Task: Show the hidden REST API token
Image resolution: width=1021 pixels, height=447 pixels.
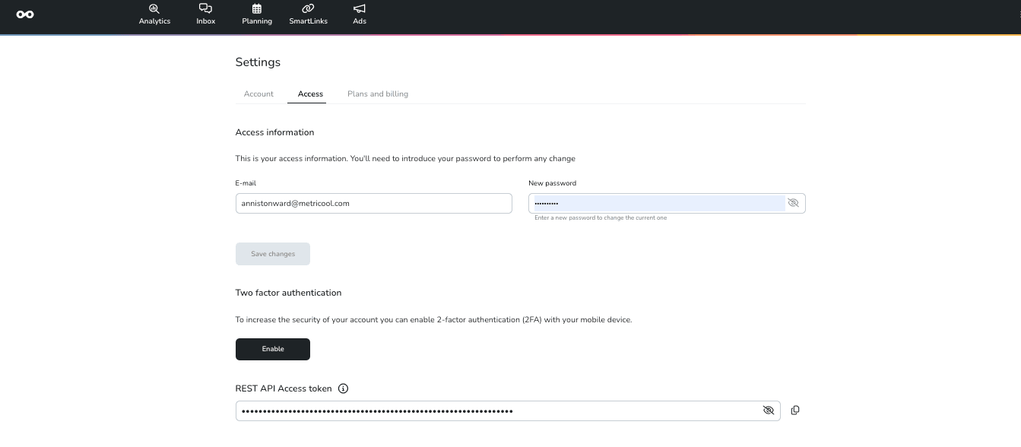Action: [769, 410]
